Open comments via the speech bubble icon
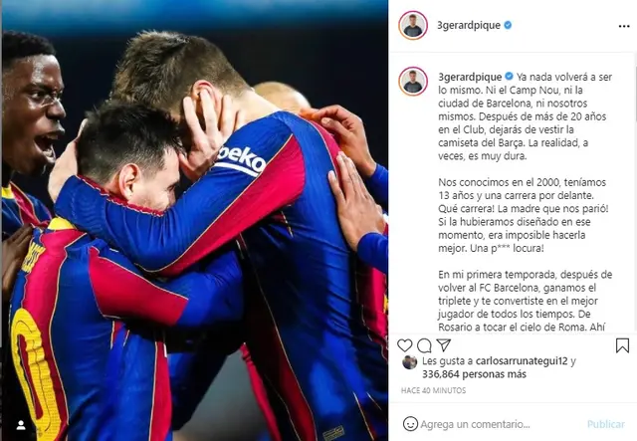Image resolution: width=637 pixels, height=441 pixels. pos(424,345)
